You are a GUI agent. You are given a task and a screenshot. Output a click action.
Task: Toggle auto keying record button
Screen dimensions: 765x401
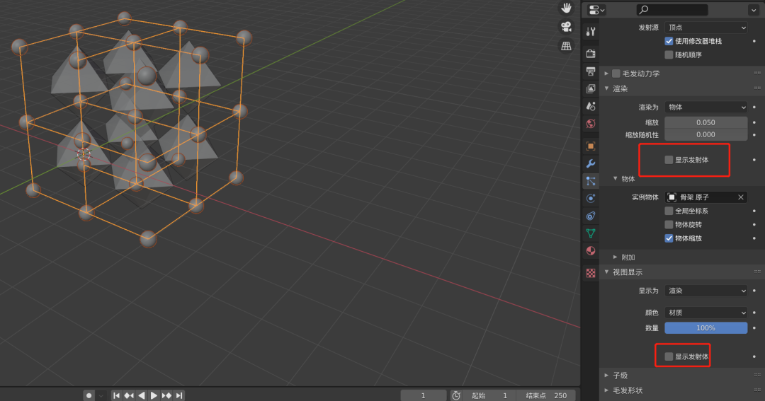89,395
